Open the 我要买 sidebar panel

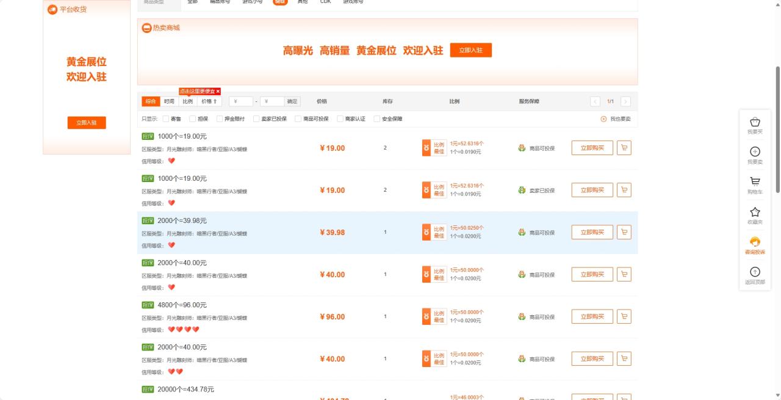pyautogui.click(x=755, y=124)
